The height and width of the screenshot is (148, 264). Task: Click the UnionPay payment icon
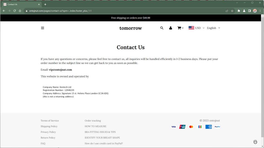click(x=182, y=127)
